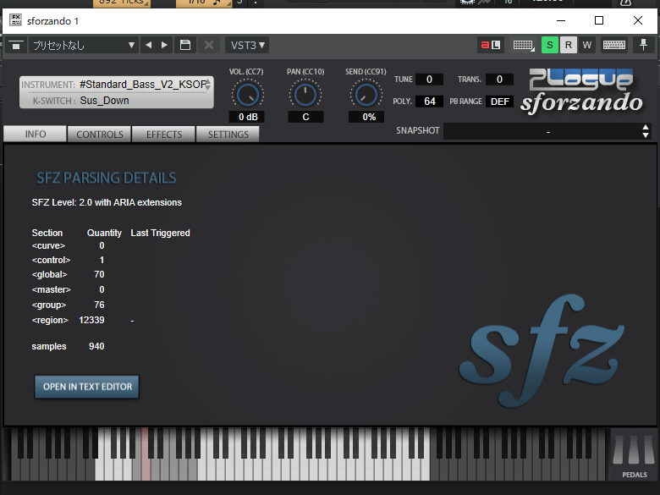Image resolution: width=660 pixels, height=495 pixels.
Task: Click the TRANS. value field
Action: (x=499, y=80)
